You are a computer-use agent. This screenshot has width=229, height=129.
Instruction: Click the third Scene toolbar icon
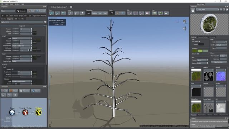(82, 13)
